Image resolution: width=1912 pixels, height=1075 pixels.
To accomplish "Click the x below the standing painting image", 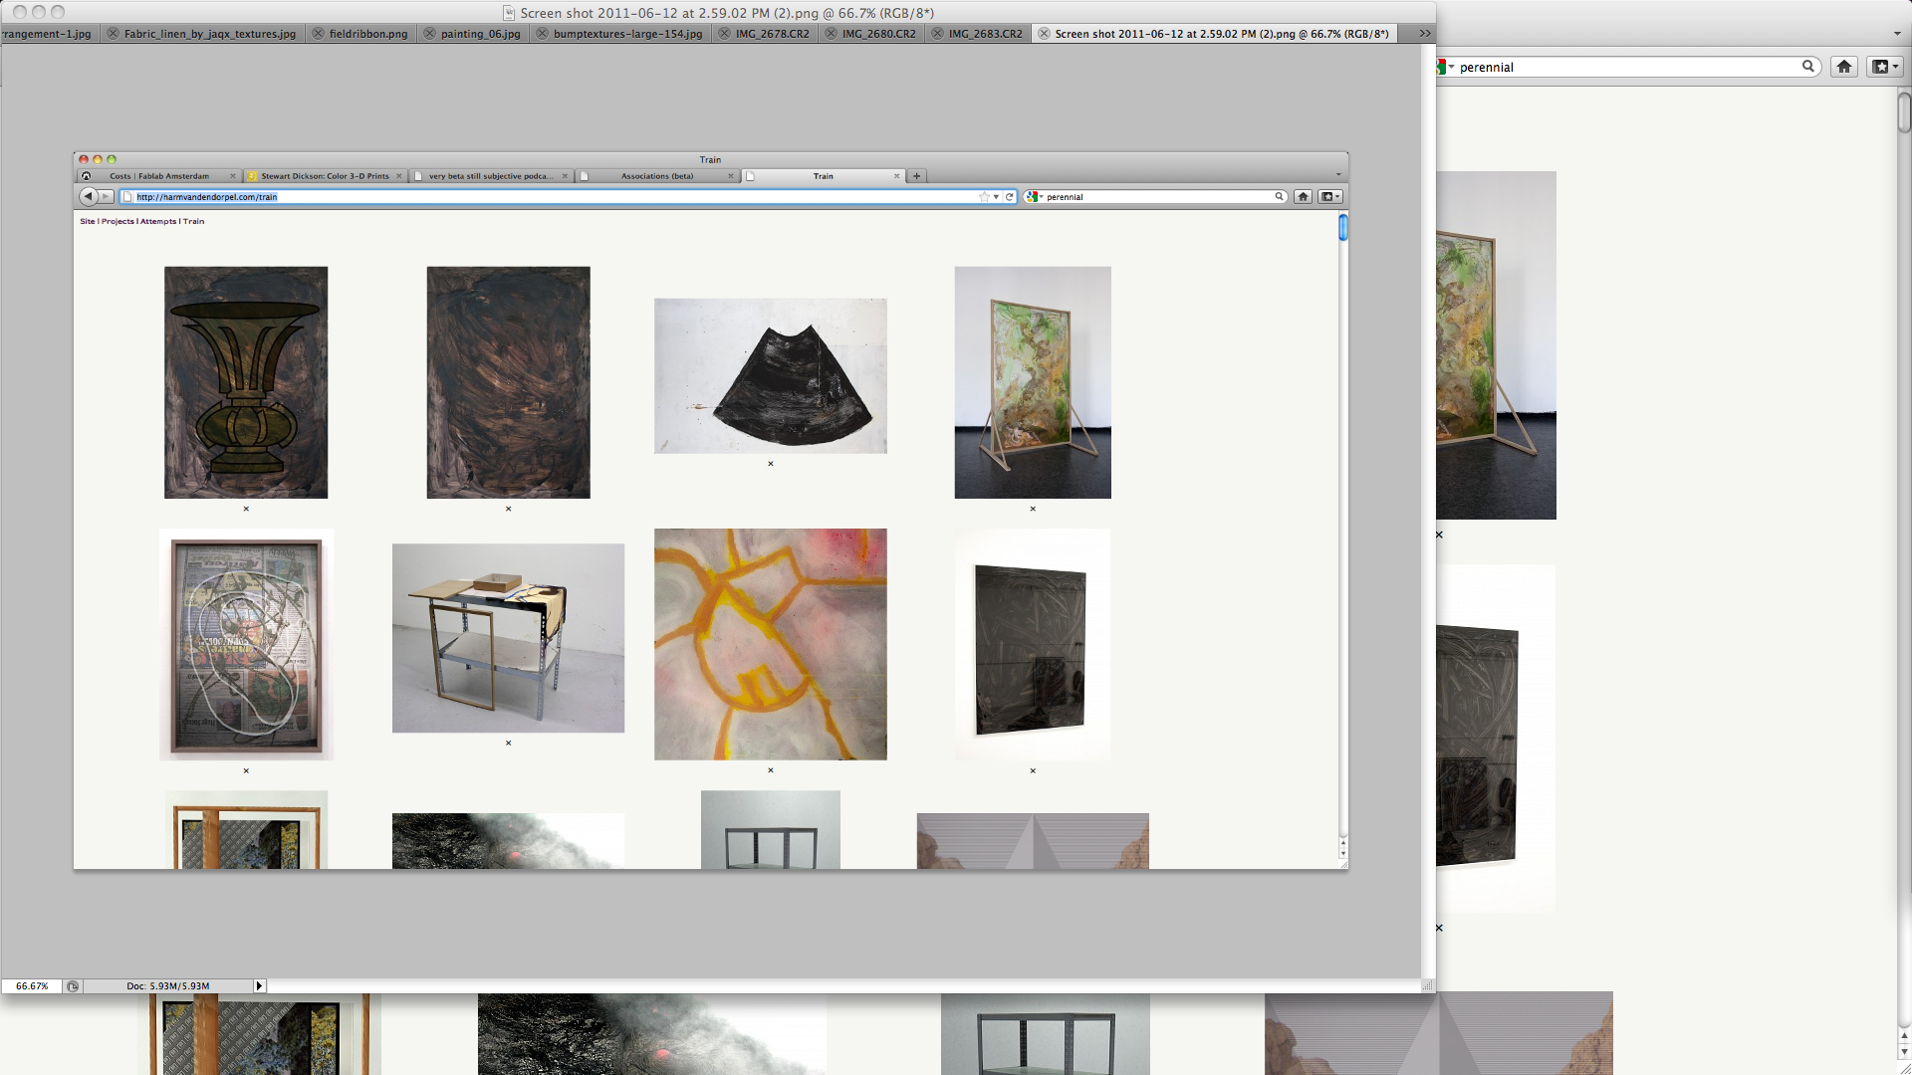I will (x=1439, y=536).
